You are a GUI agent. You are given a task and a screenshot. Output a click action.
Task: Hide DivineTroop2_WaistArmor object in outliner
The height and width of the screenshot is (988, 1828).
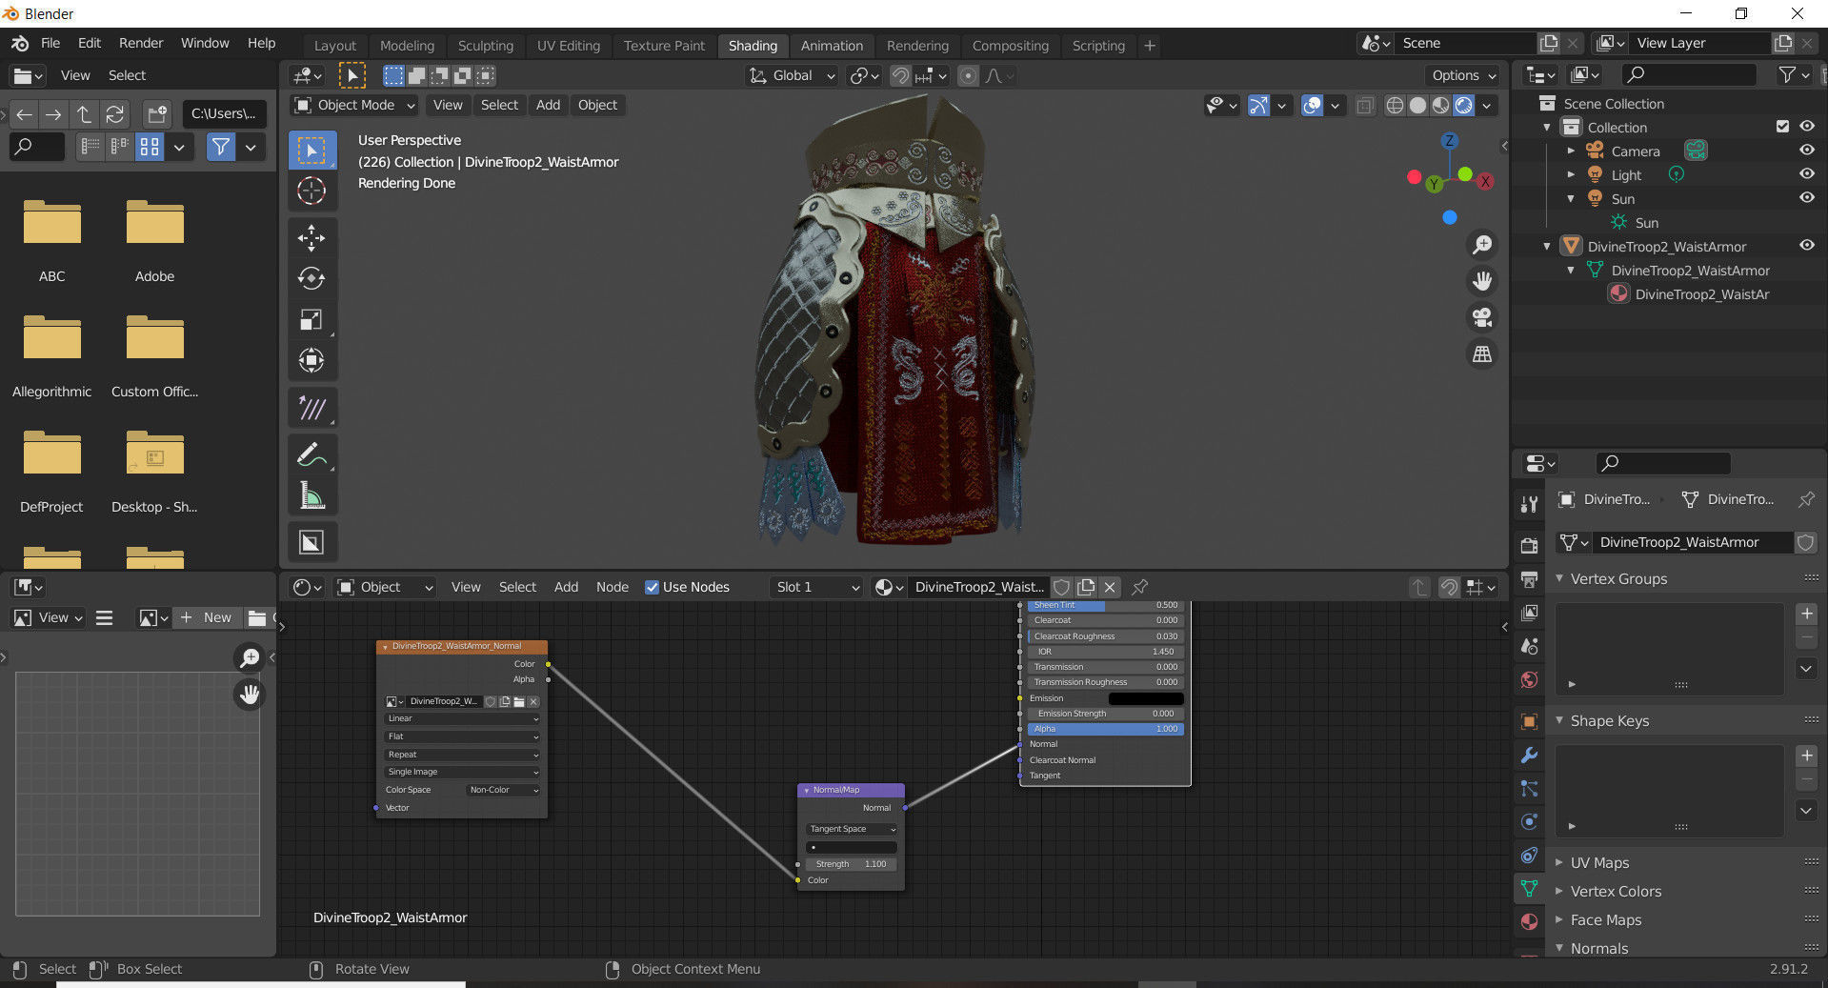[1806, 246]
